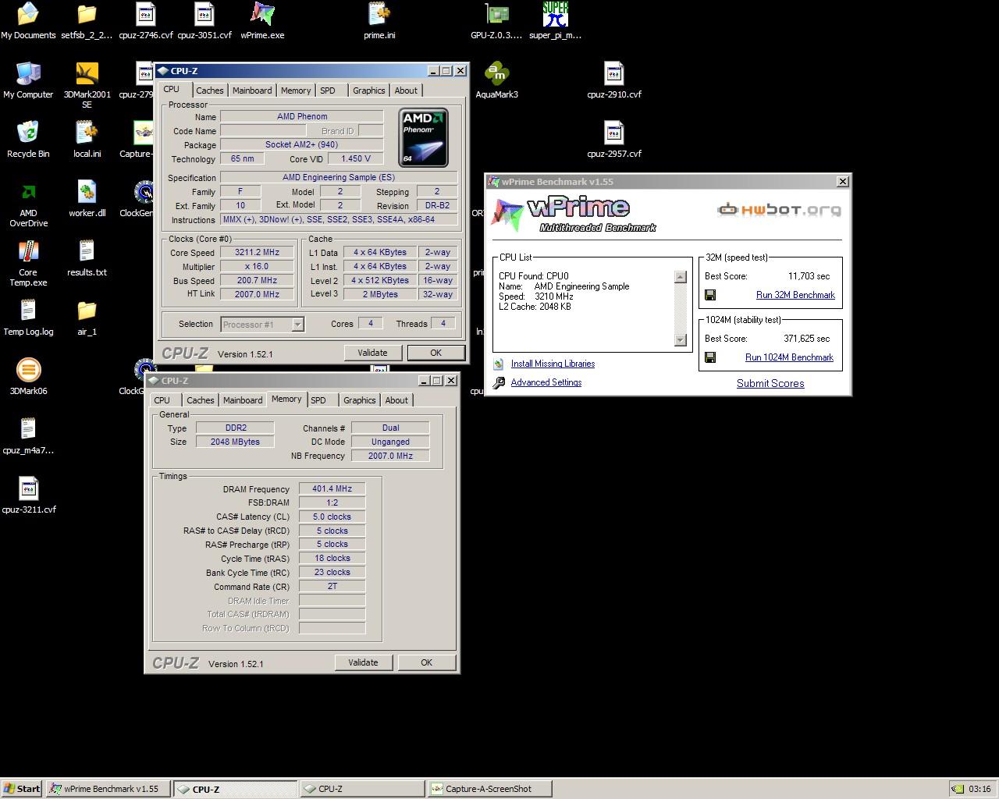The width and height of the screenshot is (999, 799).
Task: Launch GPU-Z desktop icon
Action: [x=496, y=21]
